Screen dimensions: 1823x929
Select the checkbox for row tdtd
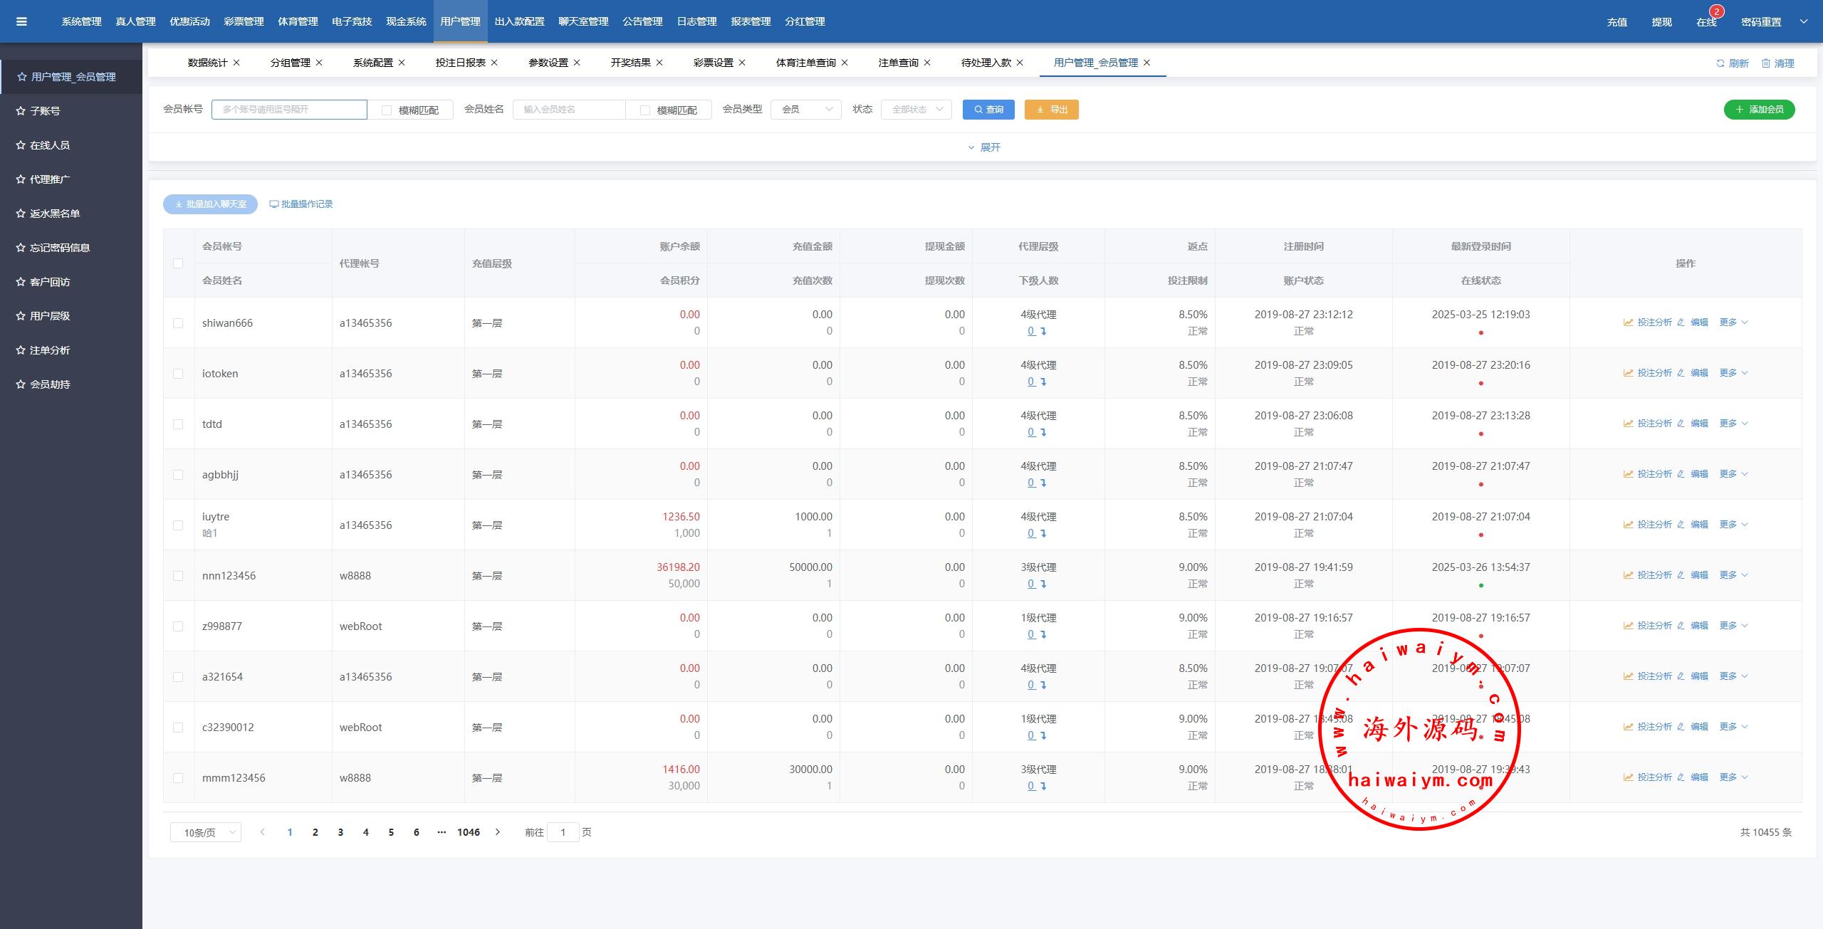pos(178,424)
